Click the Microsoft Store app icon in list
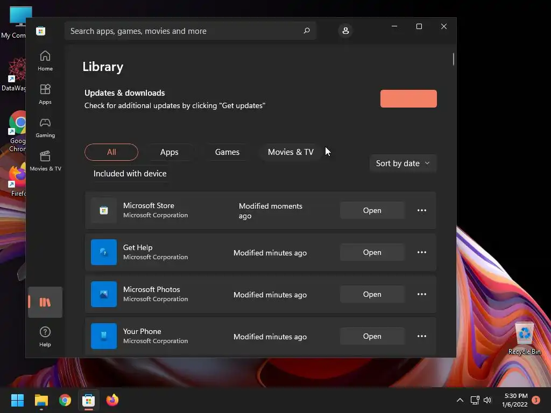The image size is (551, 413). 104,210
